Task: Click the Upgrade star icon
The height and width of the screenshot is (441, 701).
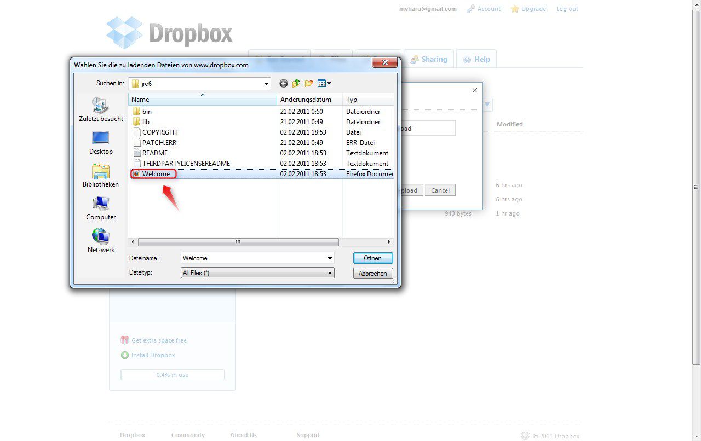Action: point(515,9)
